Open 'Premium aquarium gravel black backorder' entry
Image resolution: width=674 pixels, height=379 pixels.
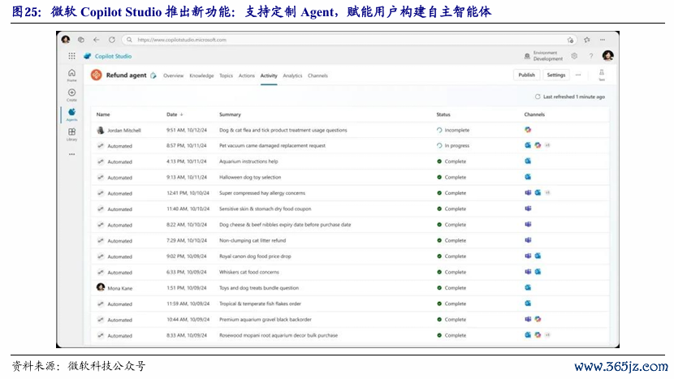point(266,319)
